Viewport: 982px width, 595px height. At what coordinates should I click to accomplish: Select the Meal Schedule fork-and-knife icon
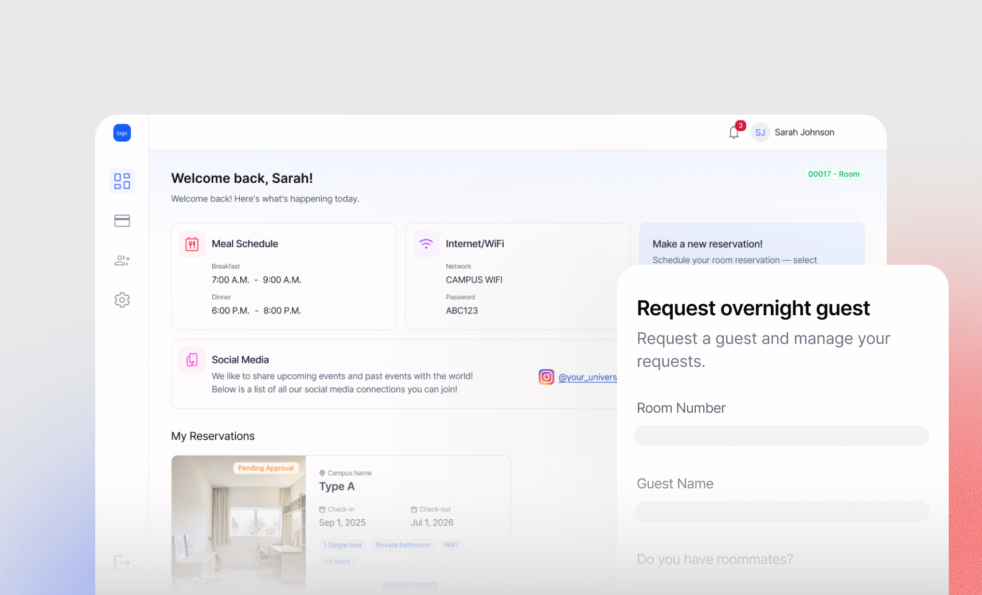pos(192,244)
